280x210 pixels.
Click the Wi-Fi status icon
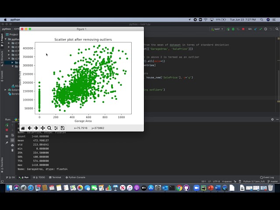[x=206, y=20]
